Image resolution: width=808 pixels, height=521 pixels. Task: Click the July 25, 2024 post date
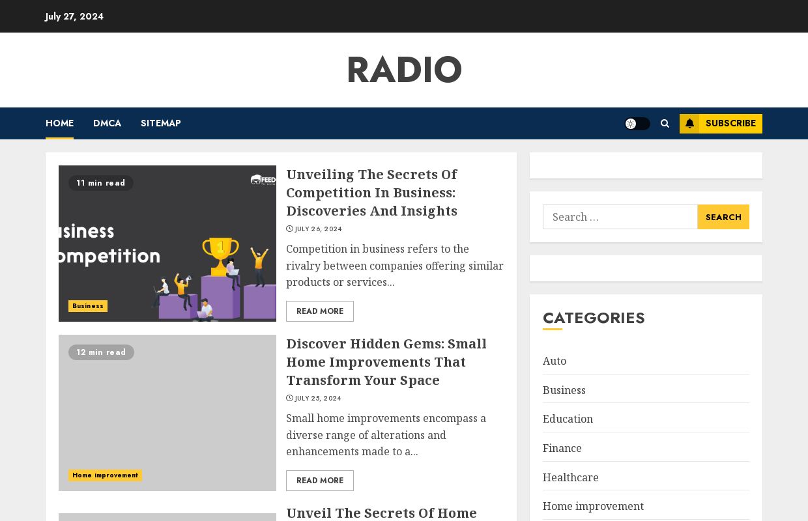[x=318, y=399]
